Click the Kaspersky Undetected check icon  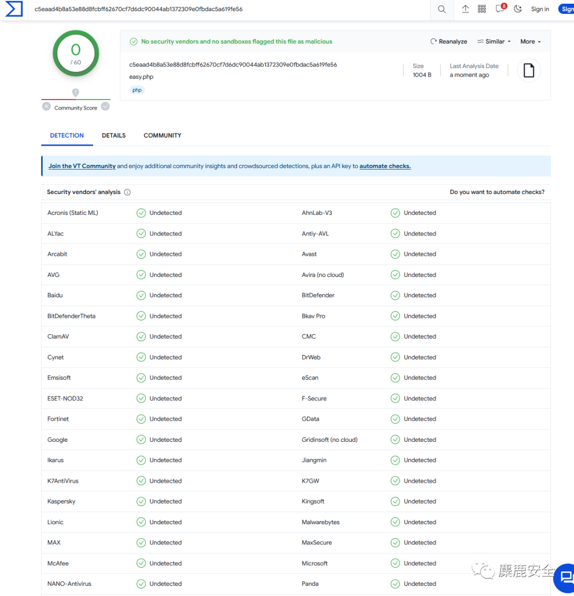[141, 501]
